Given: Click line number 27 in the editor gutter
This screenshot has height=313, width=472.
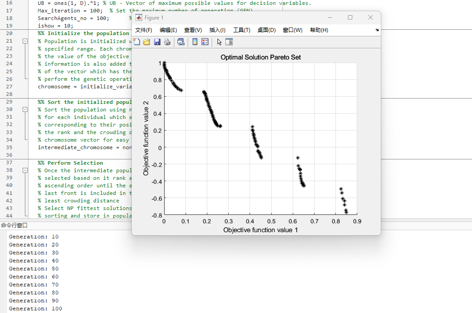Looking at the screenshot, I should [9, 87].
